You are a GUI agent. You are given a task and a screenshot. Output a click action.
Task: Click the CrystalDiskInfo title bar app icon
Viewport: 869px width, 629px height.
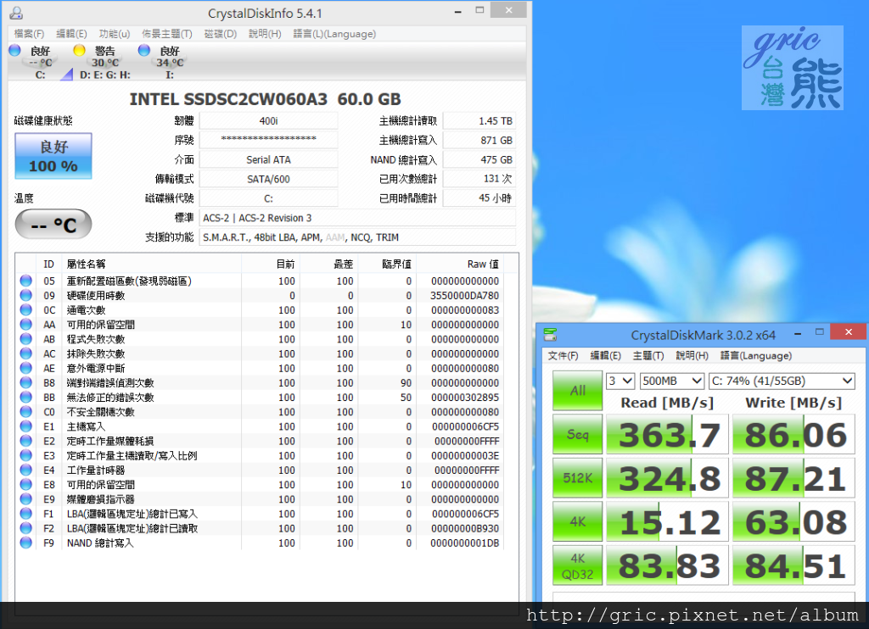tap(16, 12)
